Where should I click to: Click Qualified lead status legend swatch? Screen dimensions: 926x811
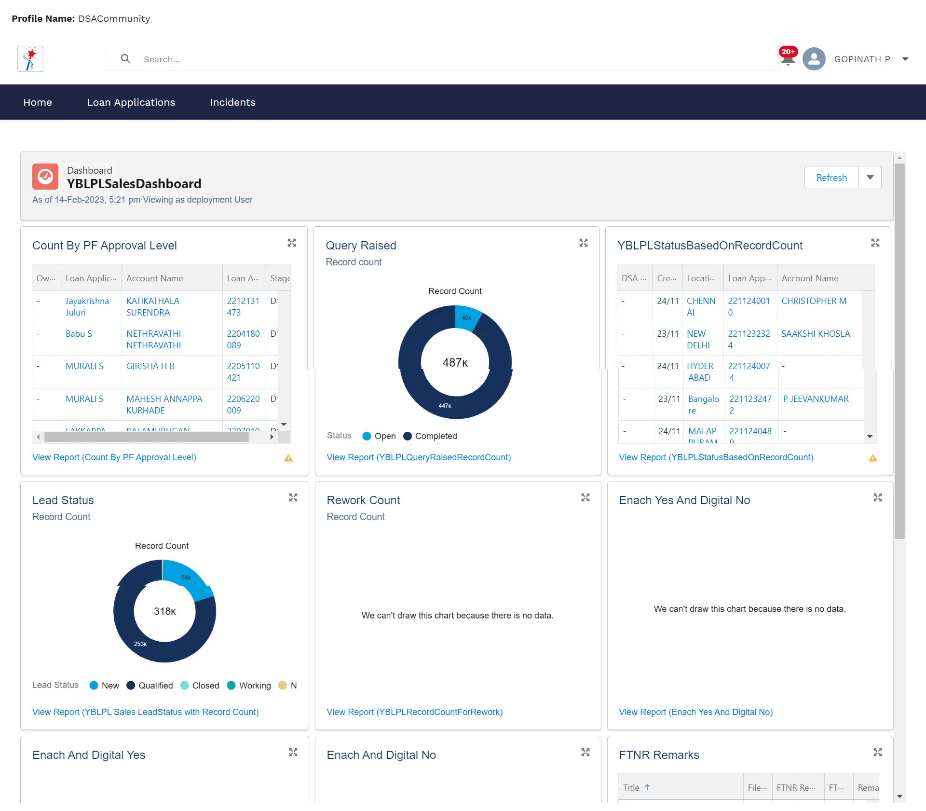[x=131, y=686]
